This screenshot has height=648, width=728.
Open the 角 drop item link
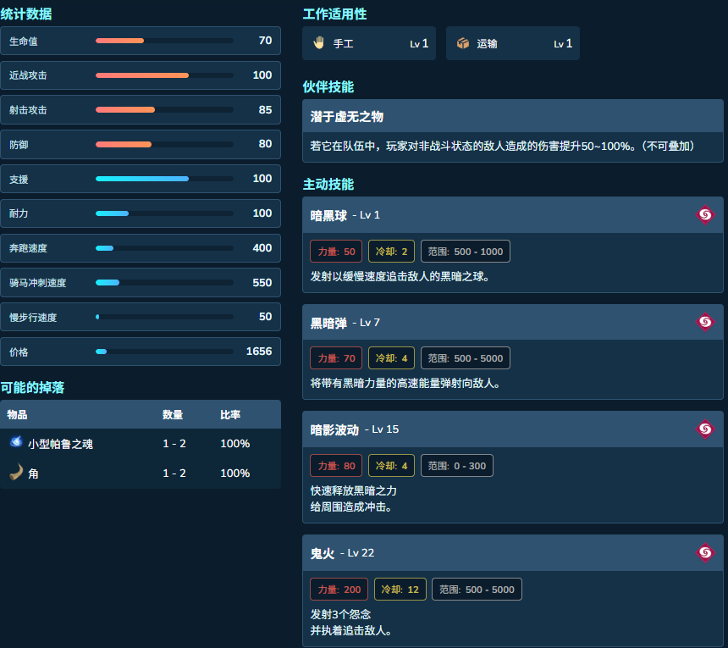click(x=33, y=474)
